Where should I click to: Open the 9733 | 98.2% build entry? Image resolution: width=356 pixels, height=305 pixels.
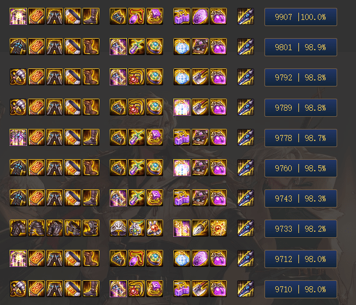point(301,229)
